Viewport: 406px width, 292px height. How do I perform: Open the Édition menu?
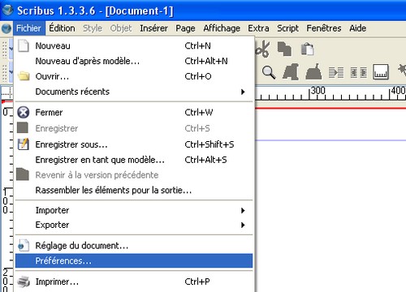pyautogui.click(x=62, y=28)
